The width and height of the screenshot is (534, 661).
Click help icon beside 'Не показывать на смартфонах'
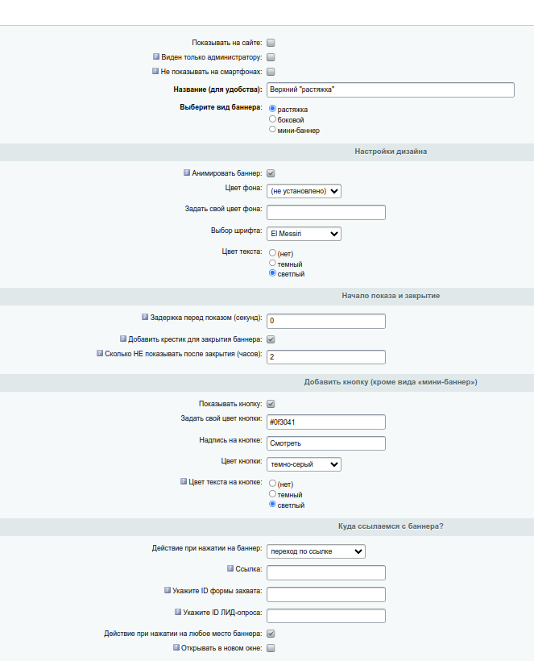[155, 71]
